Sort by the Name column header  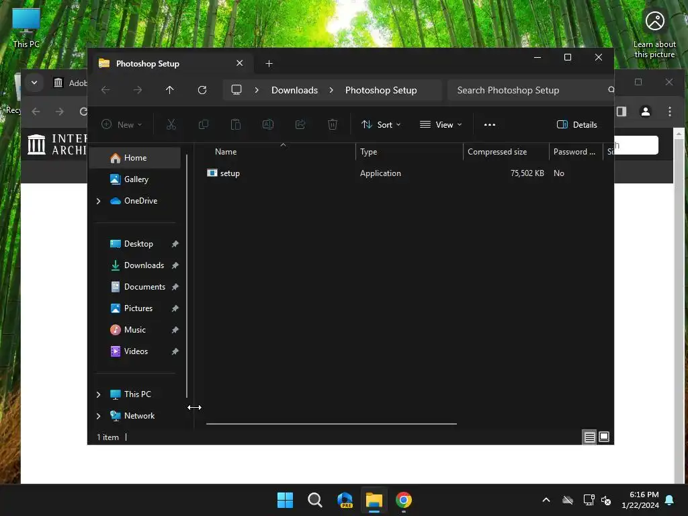tap(281, 152)
